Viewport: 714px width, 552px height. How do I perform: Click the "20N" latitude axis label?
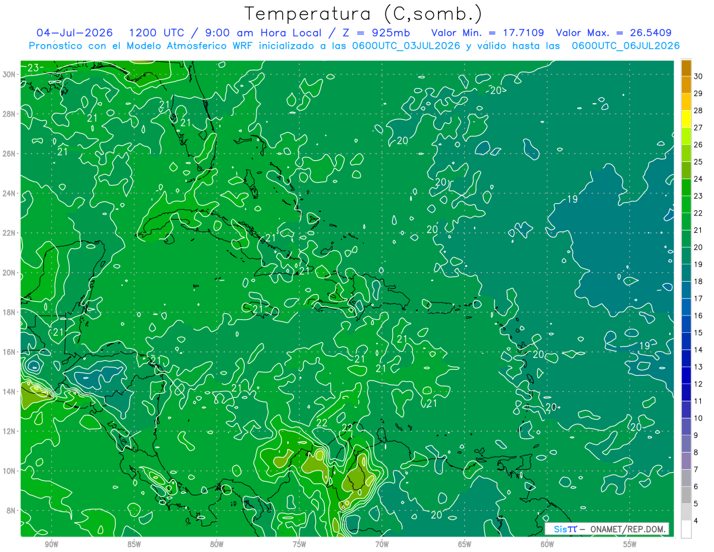point(10,273)
